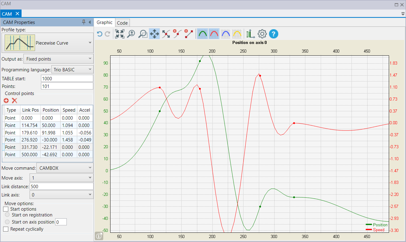406x242 pixels.
Task: Switch to the Code tab
Action: [122, 22]
